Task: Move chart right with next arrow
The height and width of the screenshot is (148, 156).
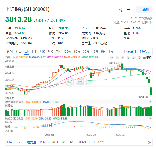Action: 134,58
